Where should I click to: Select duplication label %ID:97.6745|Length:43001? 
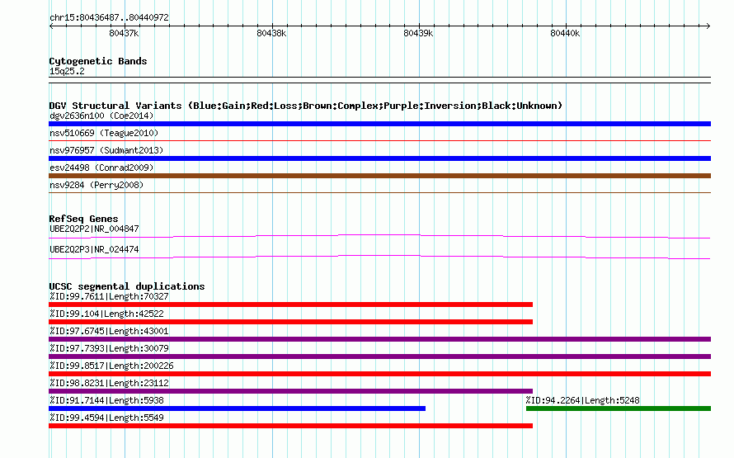[x=109, y=331]
